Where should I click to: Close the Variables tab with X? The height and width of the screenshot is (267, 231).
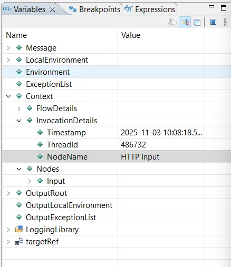pos(52,9)
